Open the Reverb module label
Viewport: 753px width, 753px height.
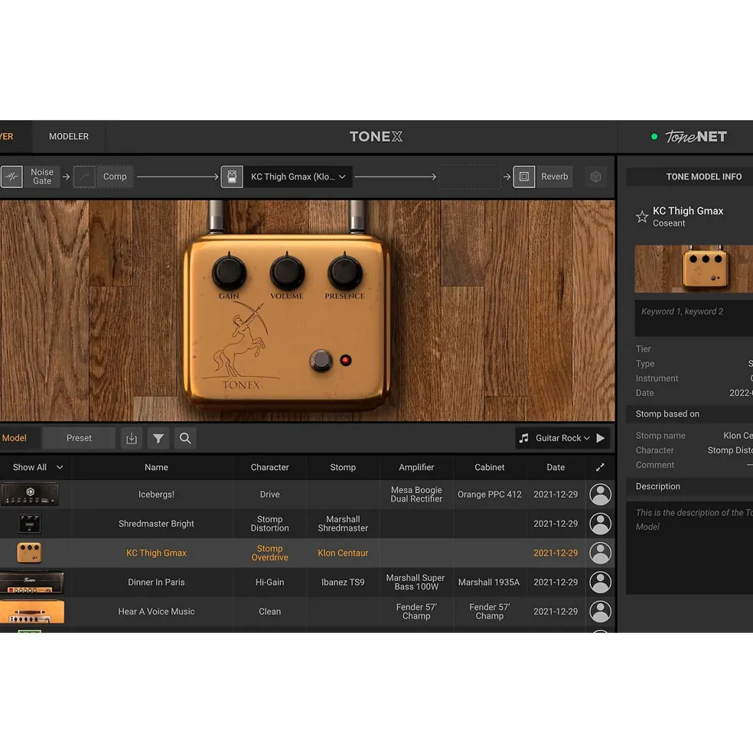click(554, 177)
